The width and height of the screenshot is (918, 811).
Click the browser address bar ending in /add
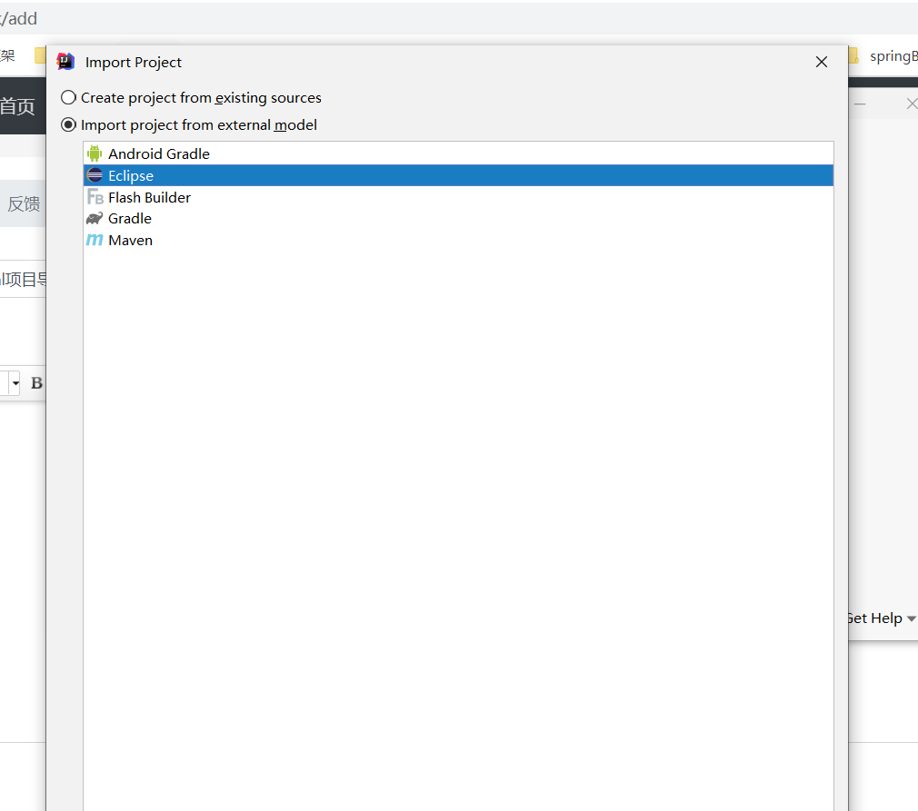click(x=459, y=19)
